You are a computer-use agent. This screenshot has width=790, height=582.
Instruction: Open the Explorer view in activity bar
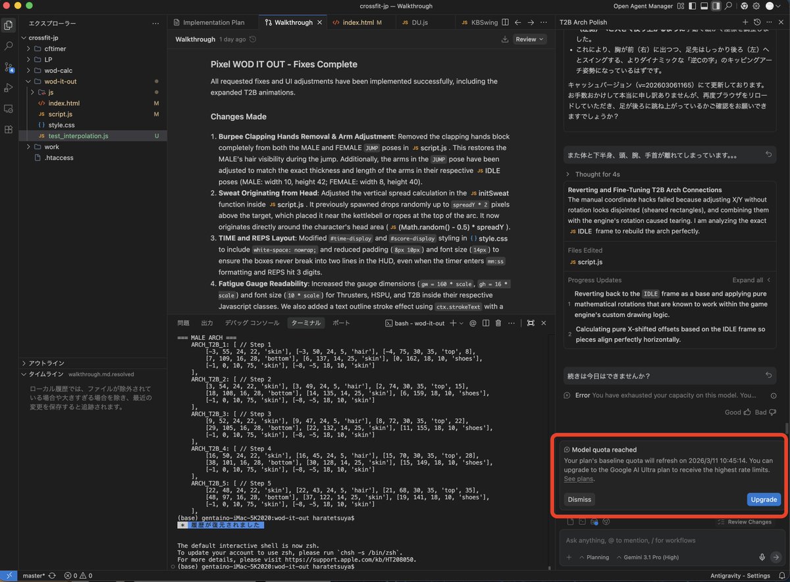click(x=9, y=26)
